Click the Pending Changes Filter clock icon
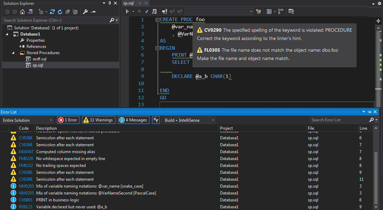The height and width of the screenshot is (210, 383). pyautogui.click(x=41, y=12)
